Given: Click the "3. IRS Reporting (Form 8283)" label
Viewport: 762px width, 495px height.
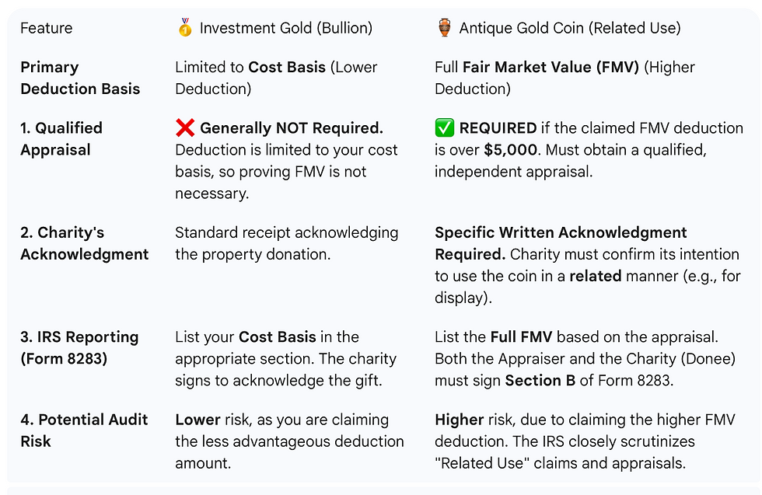Looking at the screenshot, I should pyautogui.click(x=79, y=347).
